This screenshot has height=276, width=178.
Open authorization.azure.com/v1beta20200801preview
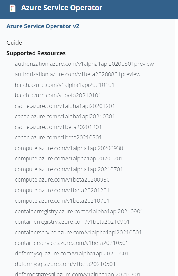(x=77, y=74)
